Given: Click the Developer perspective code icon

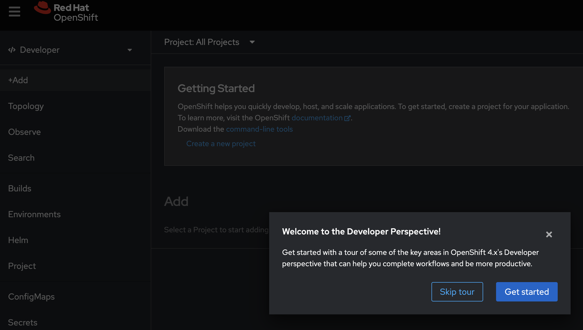Looking at the screenshot, I should (x=12, y=50).
